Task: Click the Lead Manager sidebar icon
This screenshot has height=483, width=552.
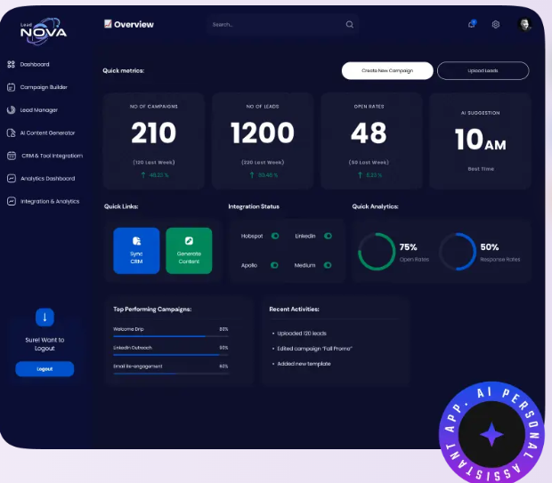Action: (12, 110)
